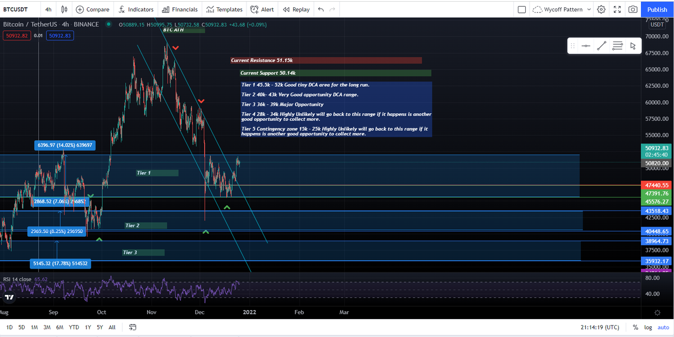Set date range to 1D

click(x=9, y=327)
